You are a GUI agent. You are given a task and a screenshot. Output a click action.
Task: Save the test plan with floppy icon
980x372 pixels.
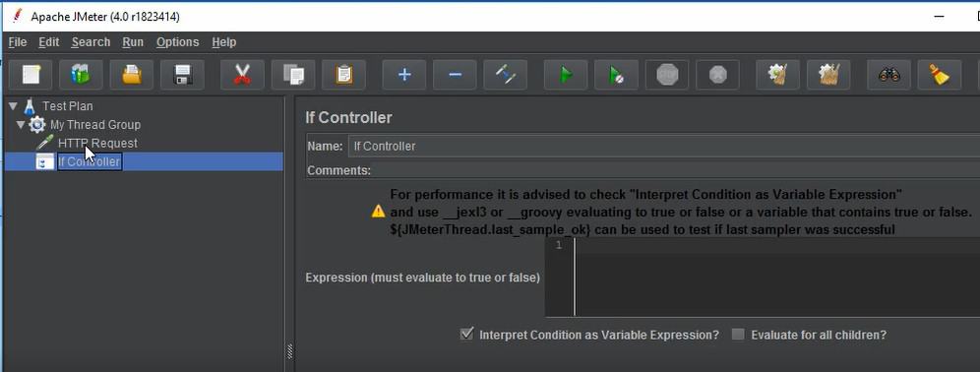(x=182, y=75)
